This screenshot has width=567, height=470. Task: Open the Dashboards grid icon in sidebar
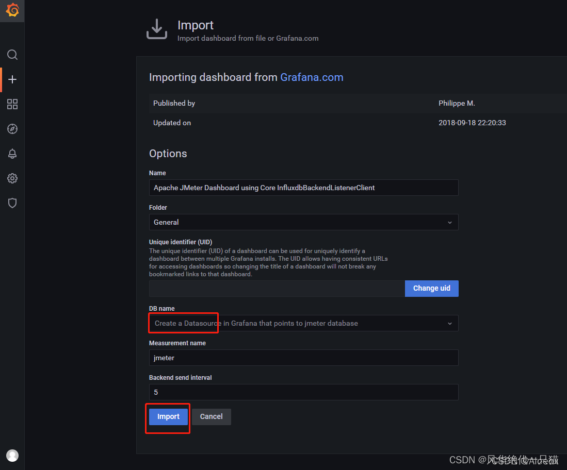pos(12,104)
